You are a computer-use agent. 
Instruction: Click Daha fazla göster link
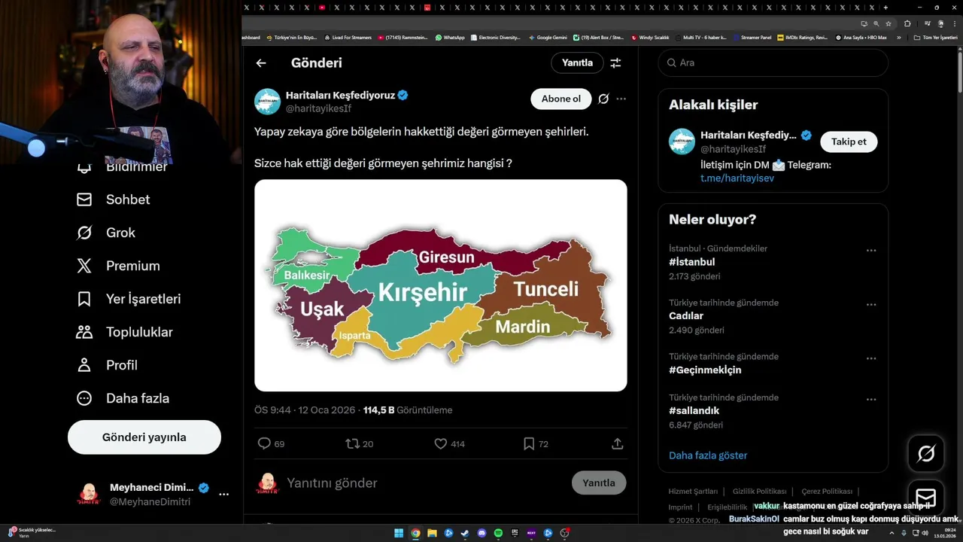708,455
